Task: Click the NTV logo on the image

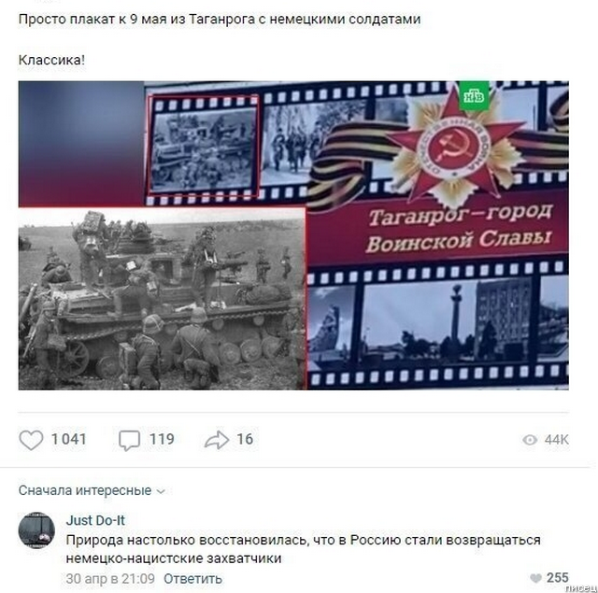Action: point(474,95)
